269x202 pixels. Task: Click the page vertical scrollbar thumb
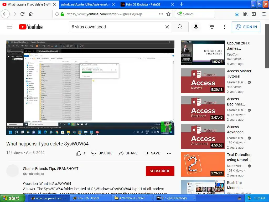point(267,46)
